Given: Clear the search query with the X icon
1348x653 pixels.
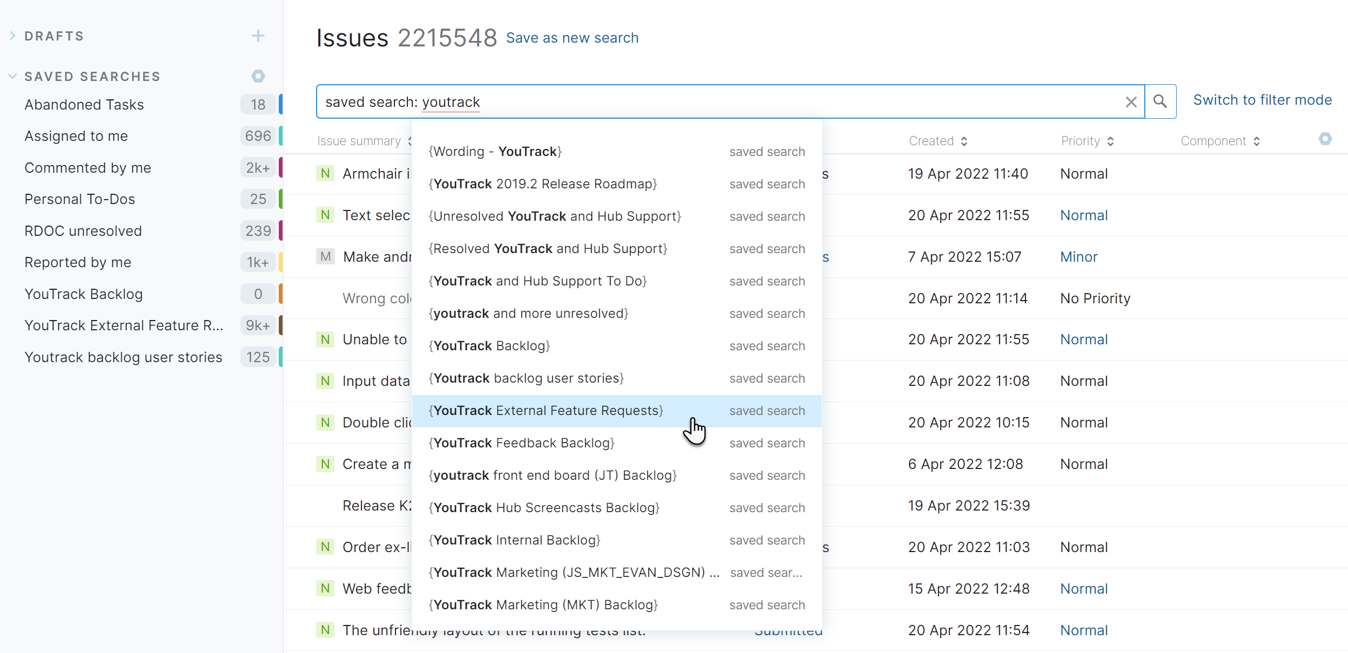Looking at the screenshot, I should (x=1131, y=101).
